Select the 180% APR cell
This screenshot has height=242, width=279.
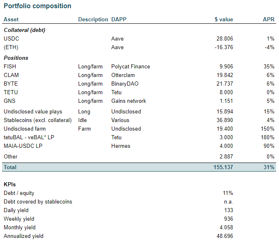(x=268, y=138)
